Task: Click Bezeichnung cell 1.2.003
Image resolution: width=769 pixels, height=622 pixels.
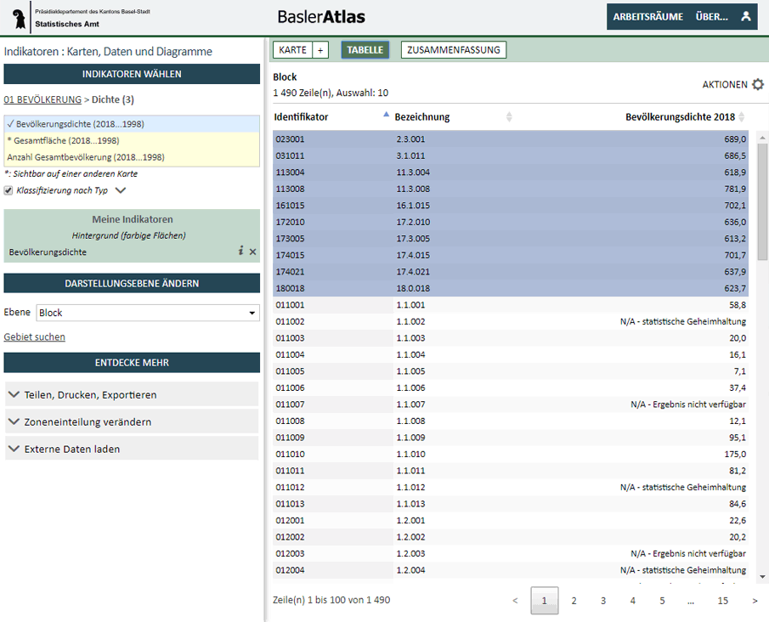Action: [x=411, y=554]
